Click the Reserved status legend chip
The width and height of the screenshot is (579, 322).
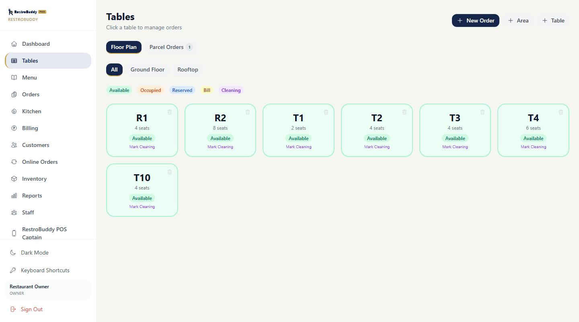pyautogui.click(x=182, y=90)
